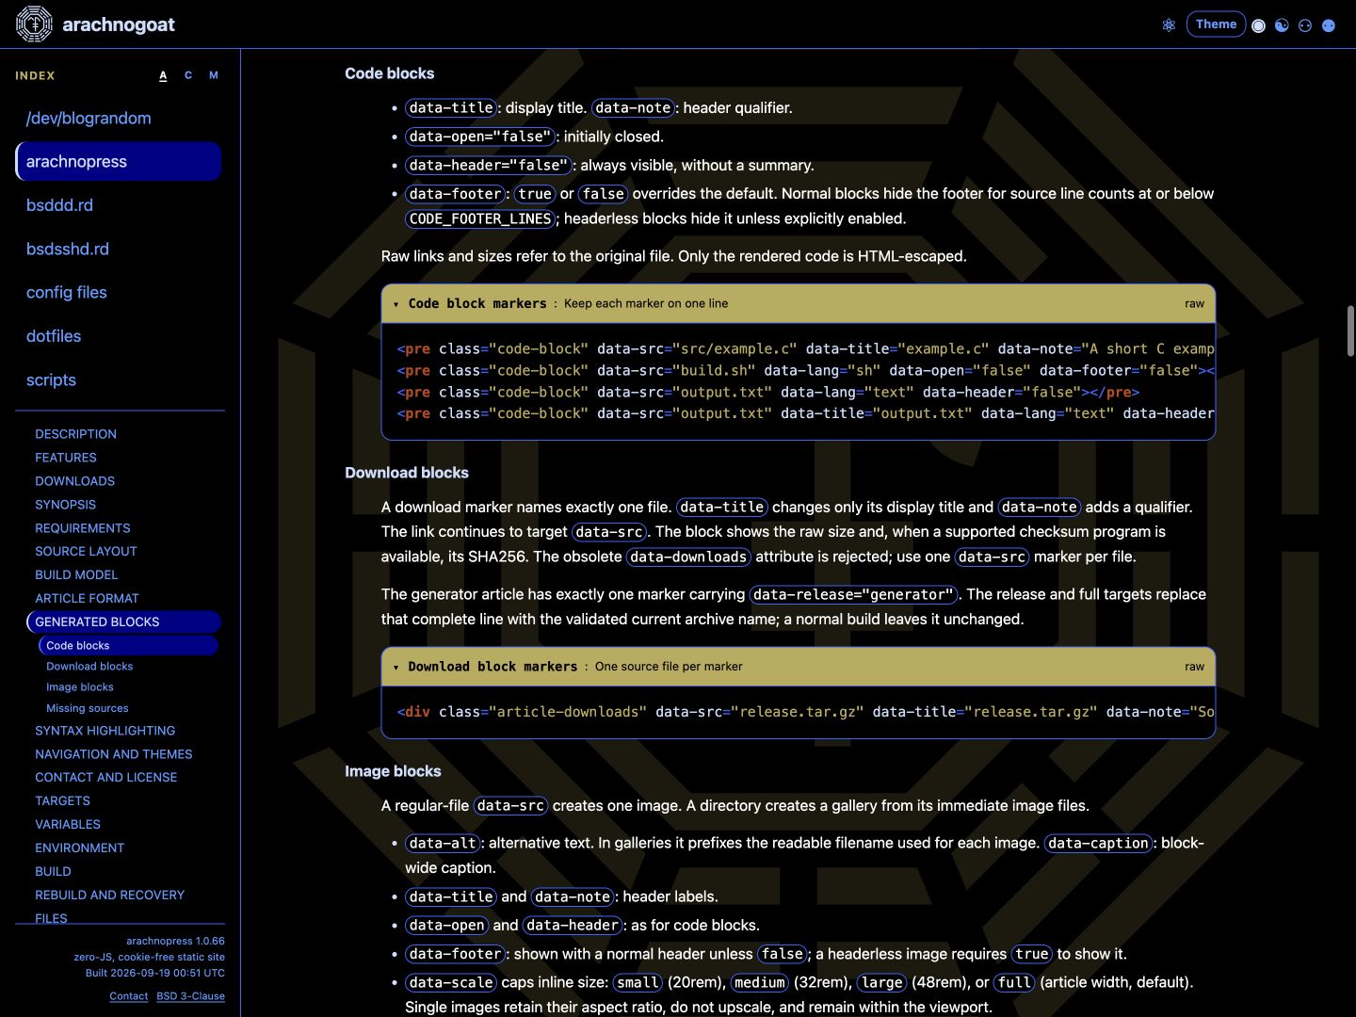Click the arachnogoat logo emblem
Viewport: 1356px width, 1017px height.
(34, 24)
